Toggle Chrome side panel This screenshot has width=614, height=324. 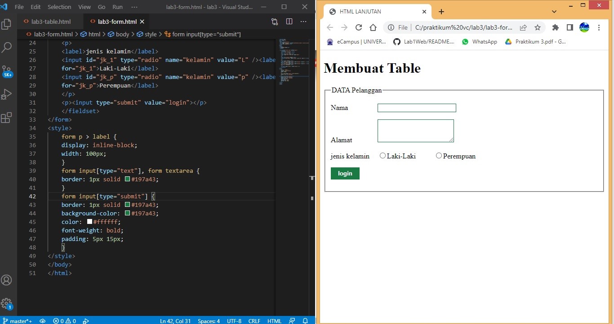pos(570,27)
